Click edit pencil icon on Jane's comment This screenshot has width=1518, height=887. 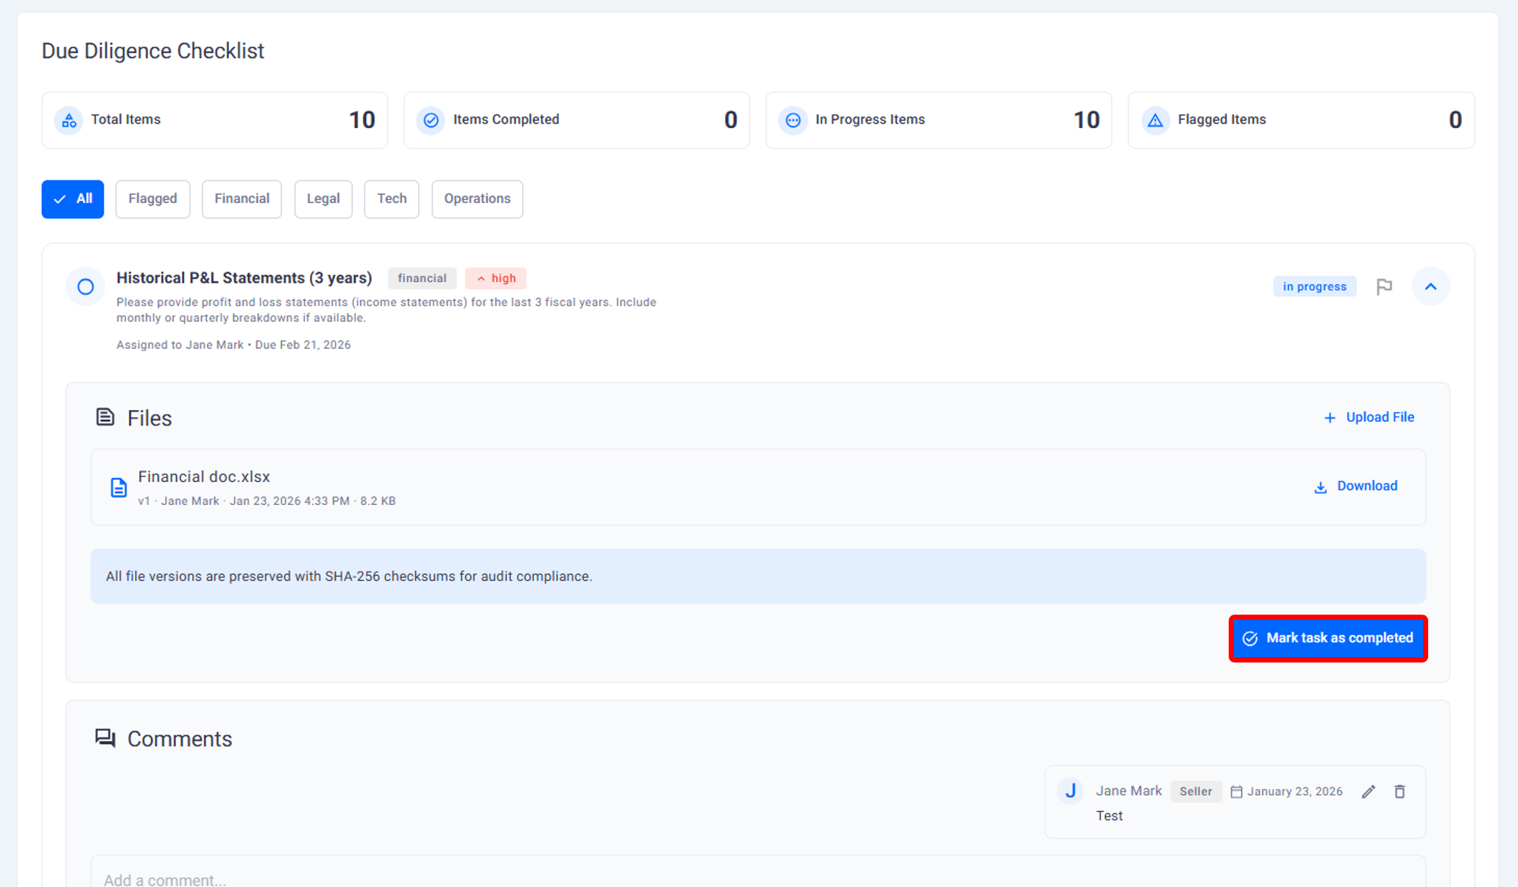click(1368, 791)
